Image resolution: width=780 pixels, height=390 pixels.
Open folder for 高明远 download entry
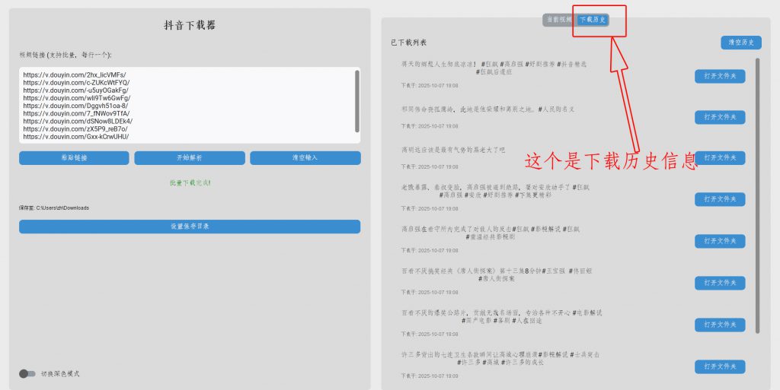pos(719,158)
